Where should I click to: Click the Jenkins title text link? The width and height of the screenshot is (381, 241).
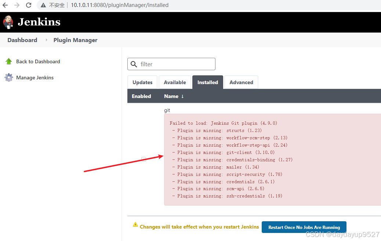click(x=39, y=22)
